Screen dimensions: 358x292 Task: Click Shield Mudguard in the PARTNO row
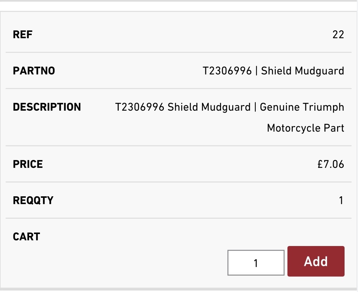point(302,71)
